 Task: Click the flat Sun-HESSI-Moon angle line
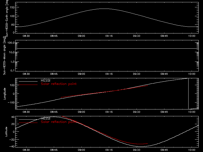pos(107,49)
